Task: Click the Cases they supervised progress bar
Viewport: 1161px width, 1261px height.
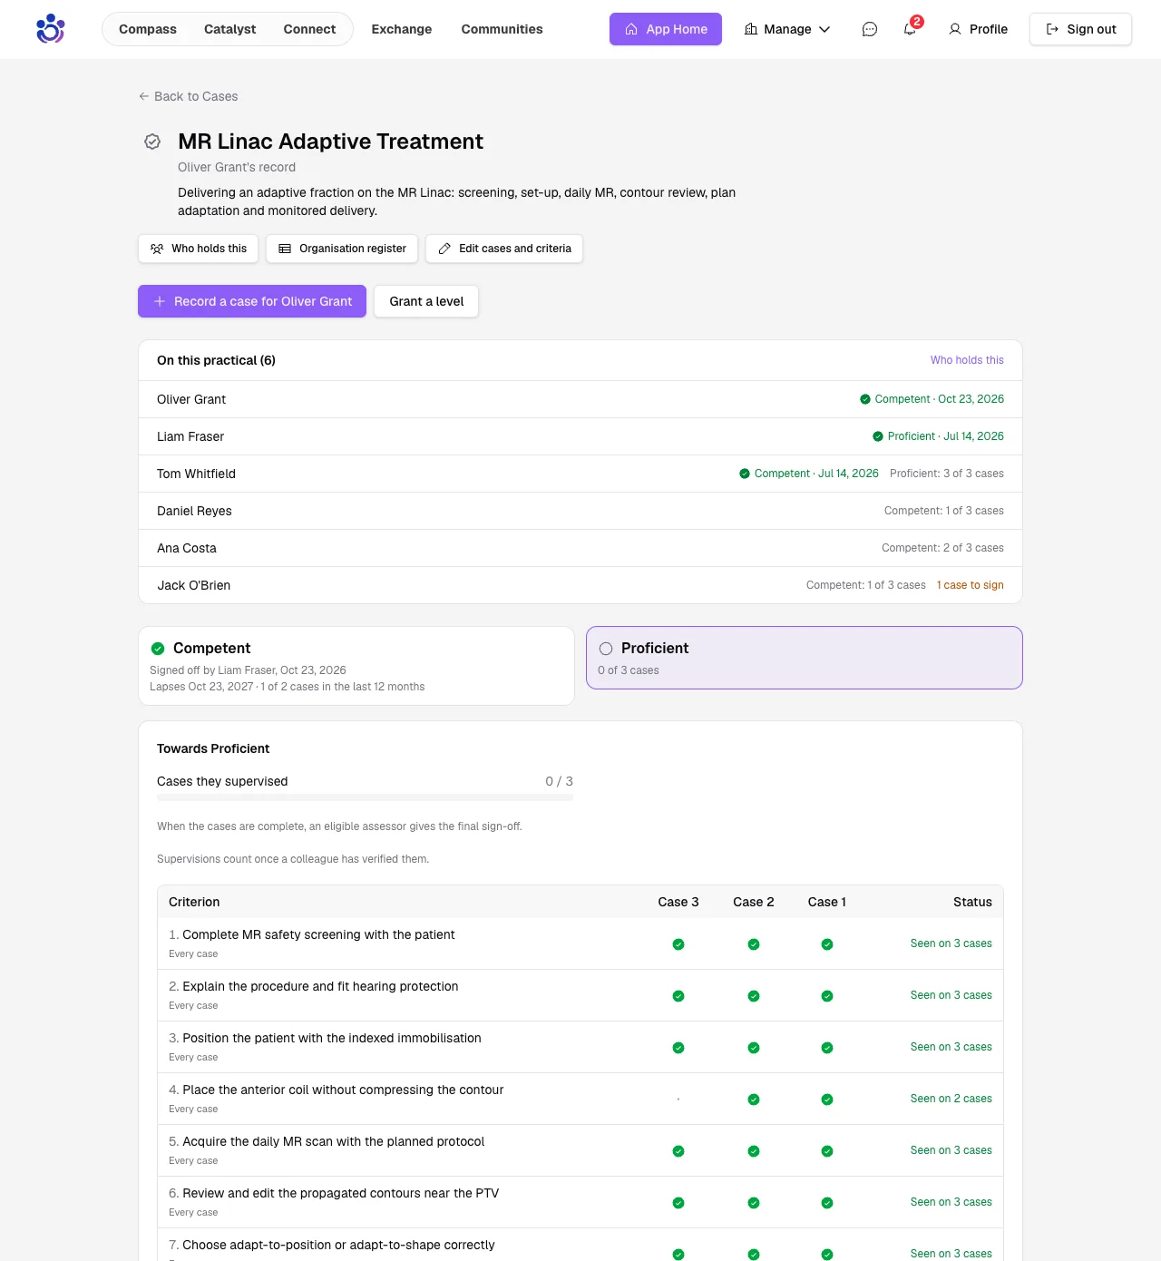Action: point(365,797)
